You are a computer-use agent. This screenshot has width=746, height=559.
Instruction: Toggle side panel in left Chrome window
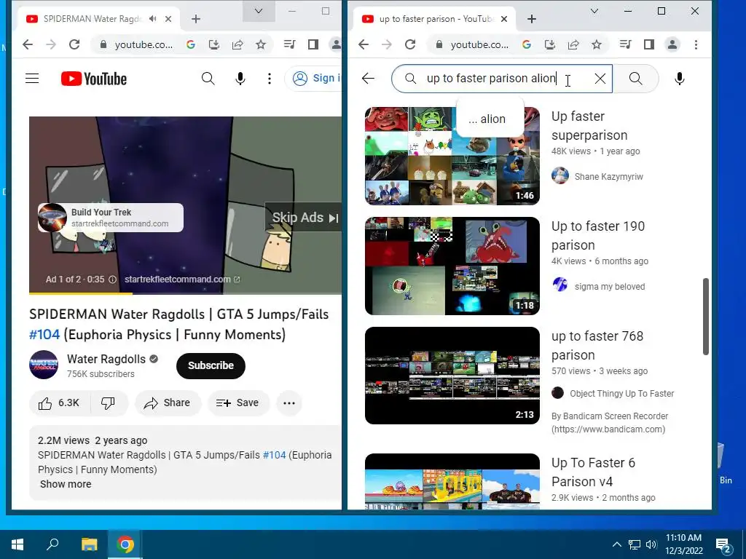(x=313, y=44)
